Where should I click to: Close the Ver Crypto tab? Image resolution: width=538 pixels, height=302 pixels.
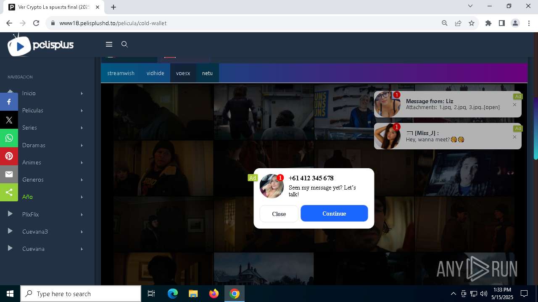[x=98, y=7]
